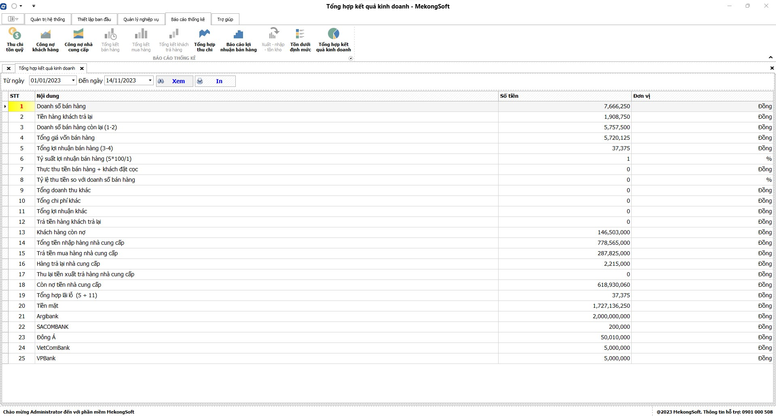Sort by the STT column header
This screenshot has height=416, width=776.
pyautogui.click(x=21, y=96)
